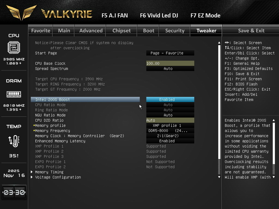
Task: Select the Memory profile label
Action: (x=50, y=126)
